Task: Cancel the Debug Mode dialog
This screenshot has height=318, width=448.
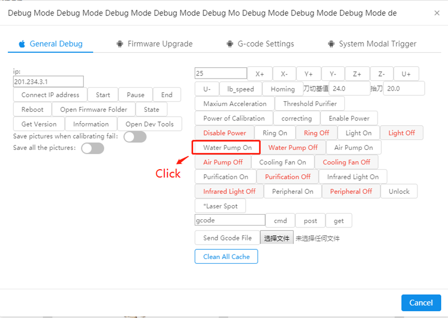Action: [x=421, y=302]
